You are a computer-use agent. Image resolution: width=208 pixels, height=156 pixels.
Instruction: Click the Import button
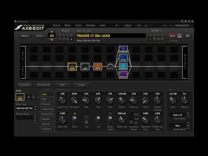25,36
